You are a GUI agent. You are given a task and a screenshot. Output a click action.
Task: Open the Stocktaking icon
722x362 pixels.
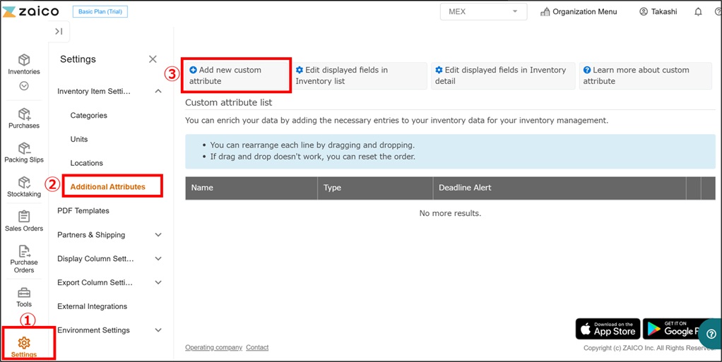[x=24, y=182]
